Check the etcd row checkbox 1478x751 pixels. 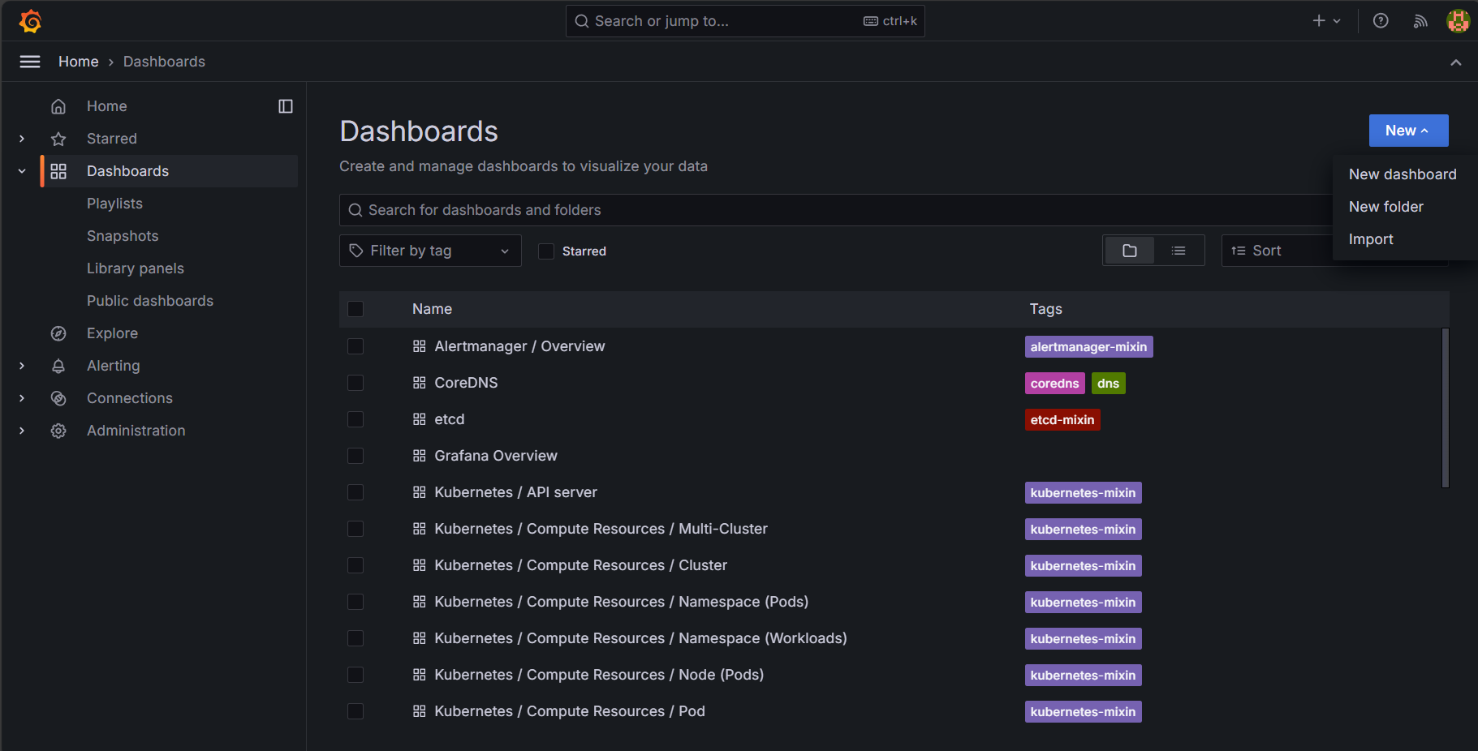[x=355, y=419]
